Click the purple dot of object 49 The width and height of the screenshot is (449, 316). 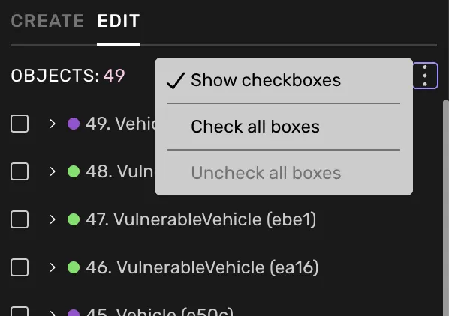click(74, 124)
